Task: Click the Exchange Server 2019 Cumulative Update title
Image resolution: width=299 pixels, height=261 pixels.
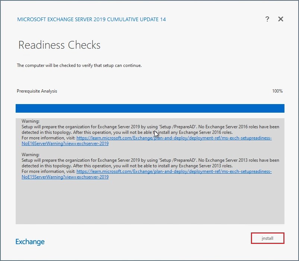Action: [92, 19]
